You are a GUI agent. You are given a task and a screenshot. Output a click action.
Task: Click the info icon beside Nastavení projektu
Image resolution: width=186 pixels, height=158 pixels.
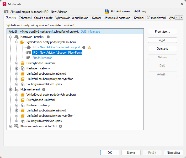click(48, 37)
